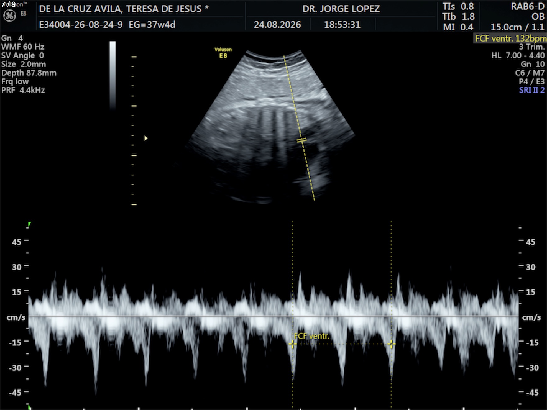Click the Voluson E8 probe orientation label
The width and height of the screenshot is (547, 410).
pos(223,53)
